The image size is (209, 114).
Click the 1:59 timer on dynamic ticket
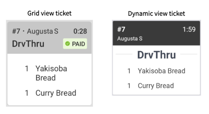(x=189, y=29)
